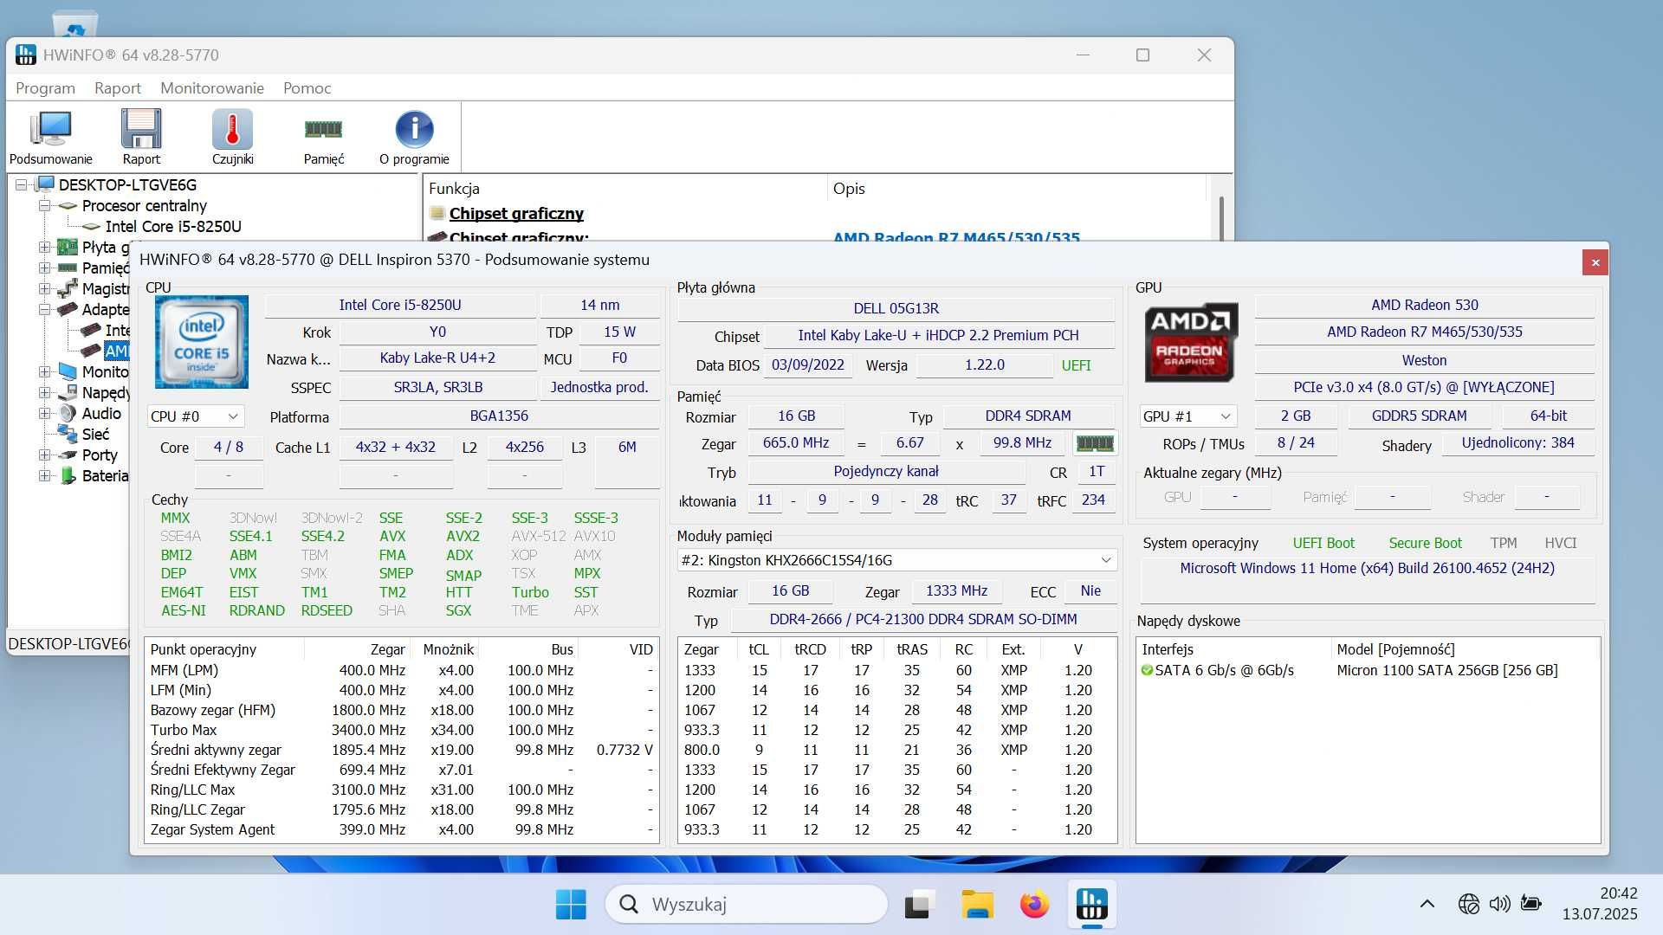Click the Jednostka prod. button

click(x=599, y=388)
